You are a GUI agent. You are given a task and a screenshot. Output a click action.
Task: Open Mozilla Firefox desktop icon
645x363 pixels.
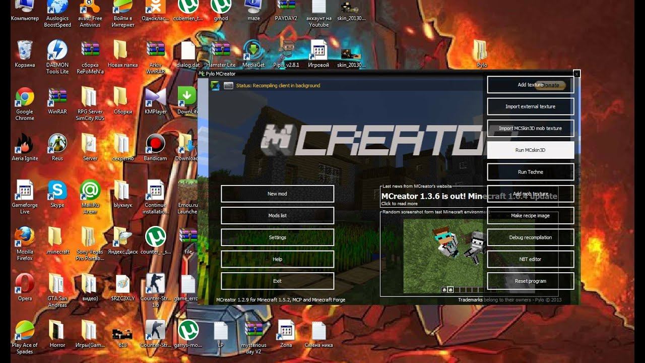click(x=25, y=244)
